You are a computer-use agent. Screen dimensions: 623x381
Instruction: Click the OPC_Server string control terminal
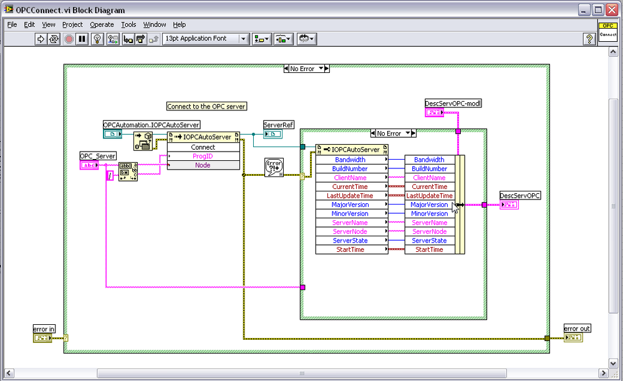pos(89,165)
